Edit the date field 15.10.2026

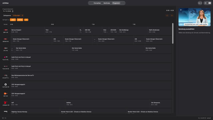(x=7, y=11)
